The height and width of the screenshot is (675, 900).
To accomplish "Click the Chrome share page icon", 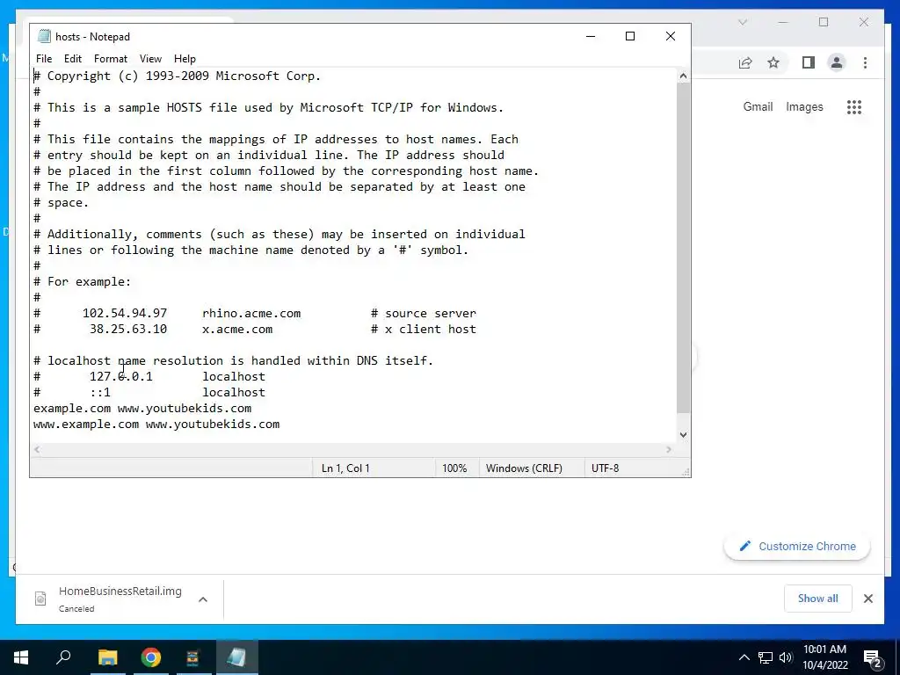I will [x=745, y=62].
